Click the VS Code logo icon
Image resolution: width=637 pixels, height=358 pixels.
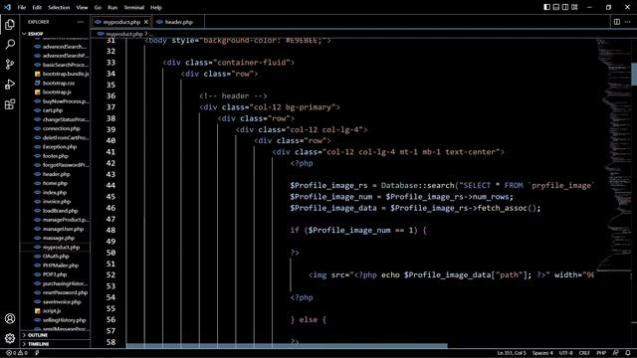[7, 7]
